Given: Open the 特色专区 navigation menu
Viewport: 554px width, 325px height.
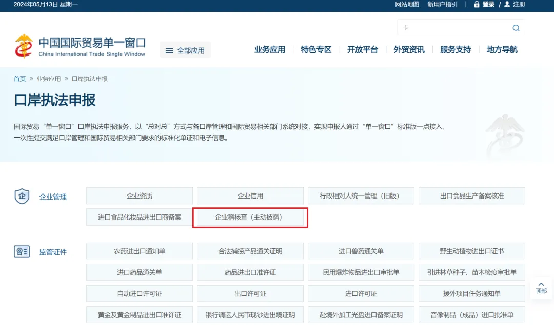Looking at the screenshot, I should (x=316, y=49).
